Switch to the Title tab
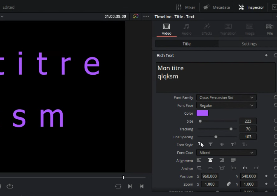This screenshot has width=277, height=196. point(186,44)
